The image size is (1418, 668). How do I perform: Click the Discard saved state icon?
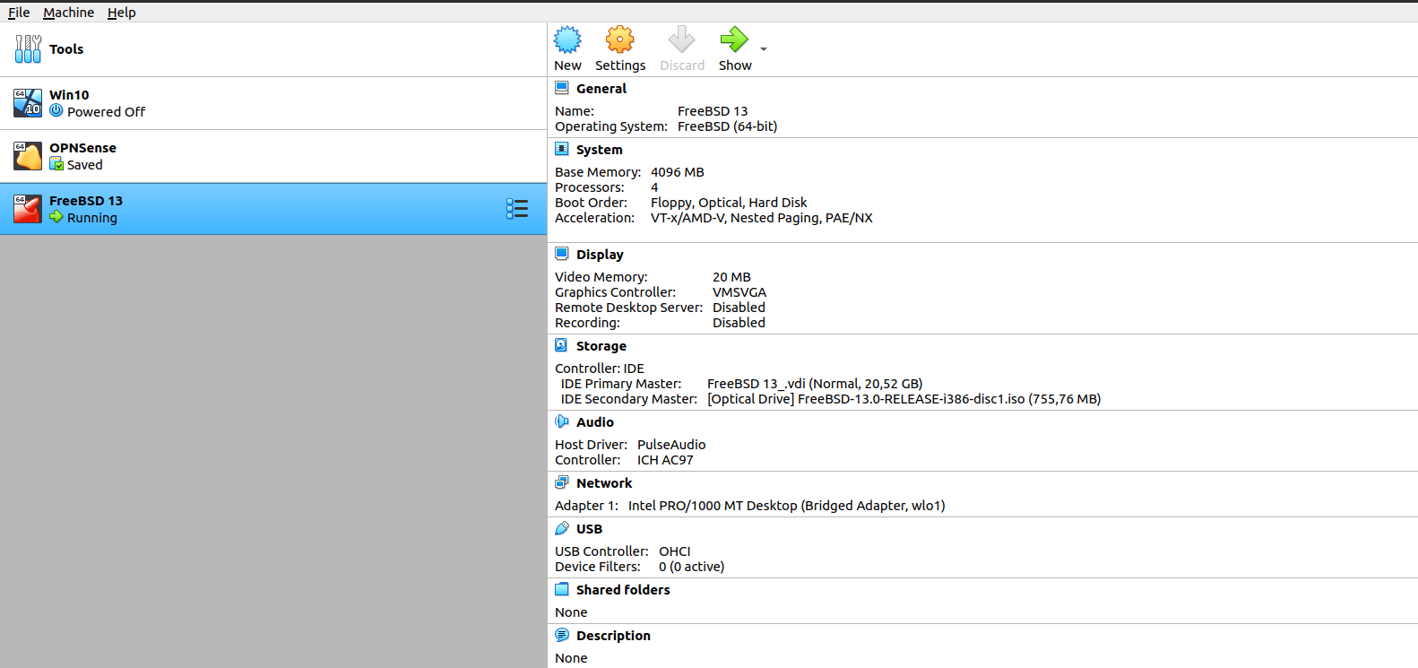coord(681,39)
